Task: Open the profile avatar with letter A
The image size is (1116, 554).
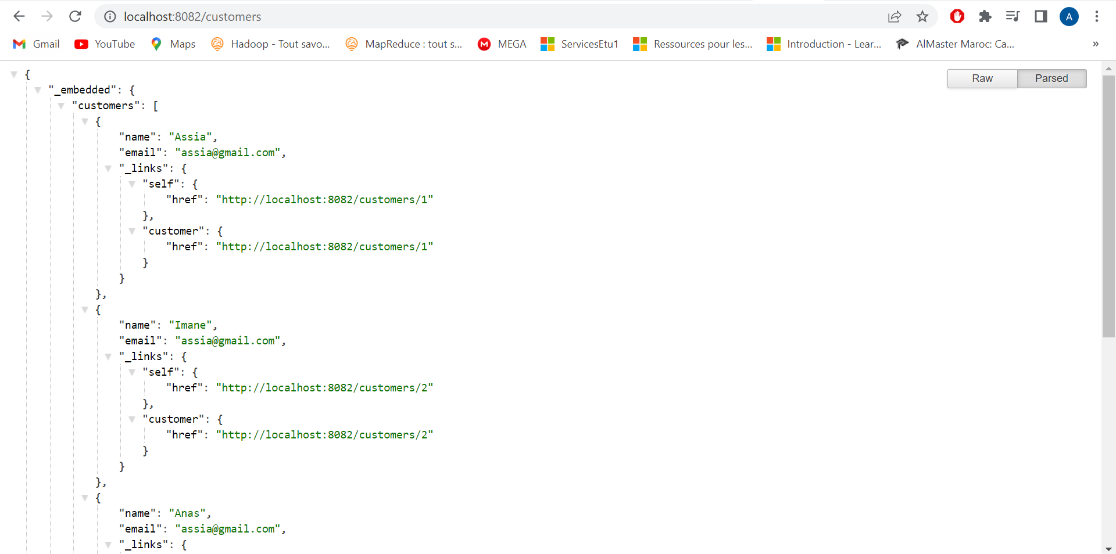Action: 1069,16
